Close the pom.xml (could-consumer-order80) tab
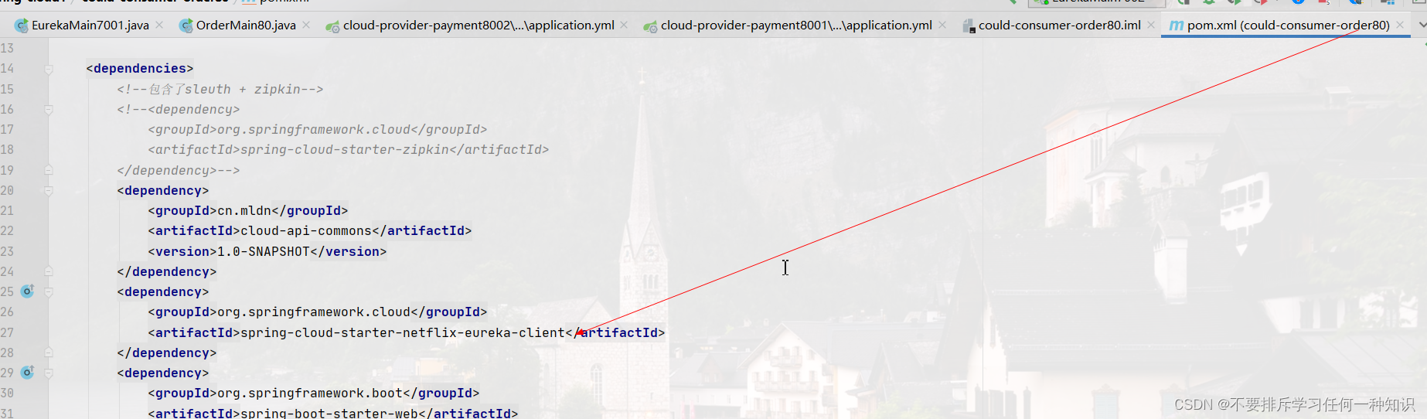 pyautogui.click(x=1400, y=26)
